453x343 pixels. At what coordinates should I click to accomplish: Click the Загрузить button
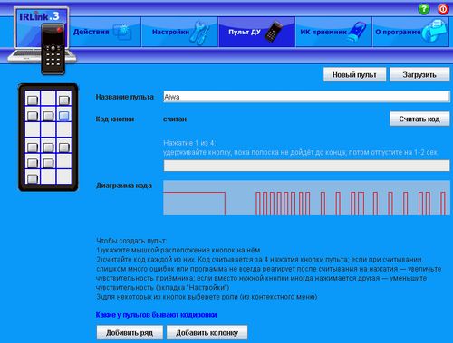(x=419, y=74)
